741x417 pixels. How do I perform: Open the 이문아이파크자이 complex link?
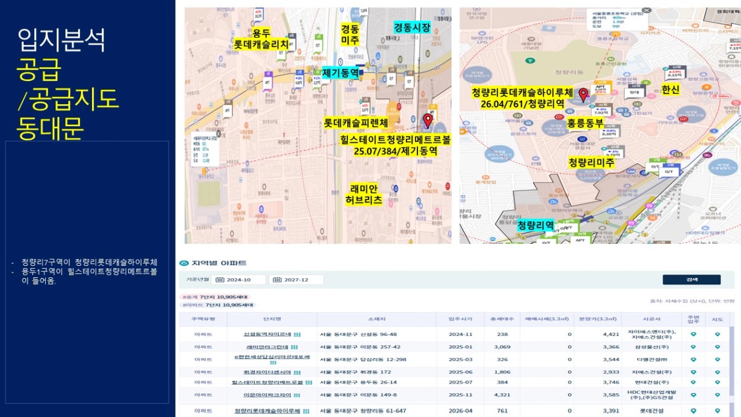[x=268, y=395]
